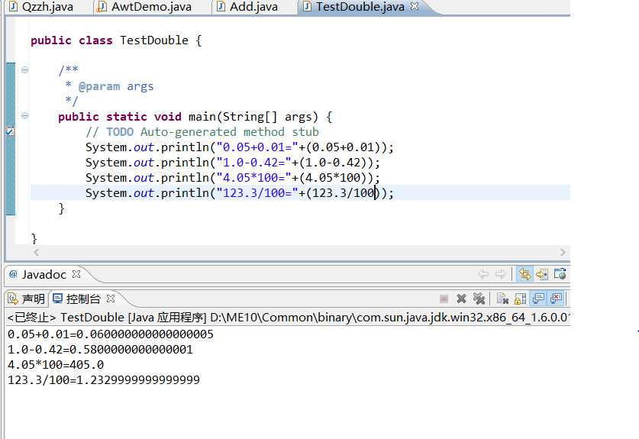Click the 4.05*100 println code line
This screenshot has width=639, height=439.
233,177
